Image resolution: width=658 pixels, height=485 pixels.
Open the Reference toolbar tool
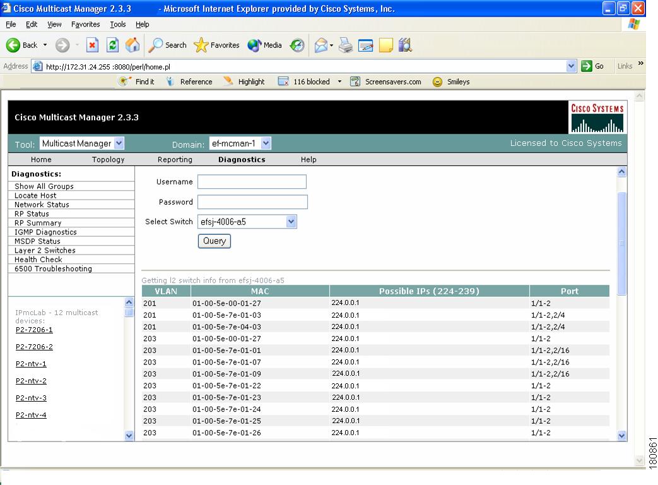(x=189, y=81)
